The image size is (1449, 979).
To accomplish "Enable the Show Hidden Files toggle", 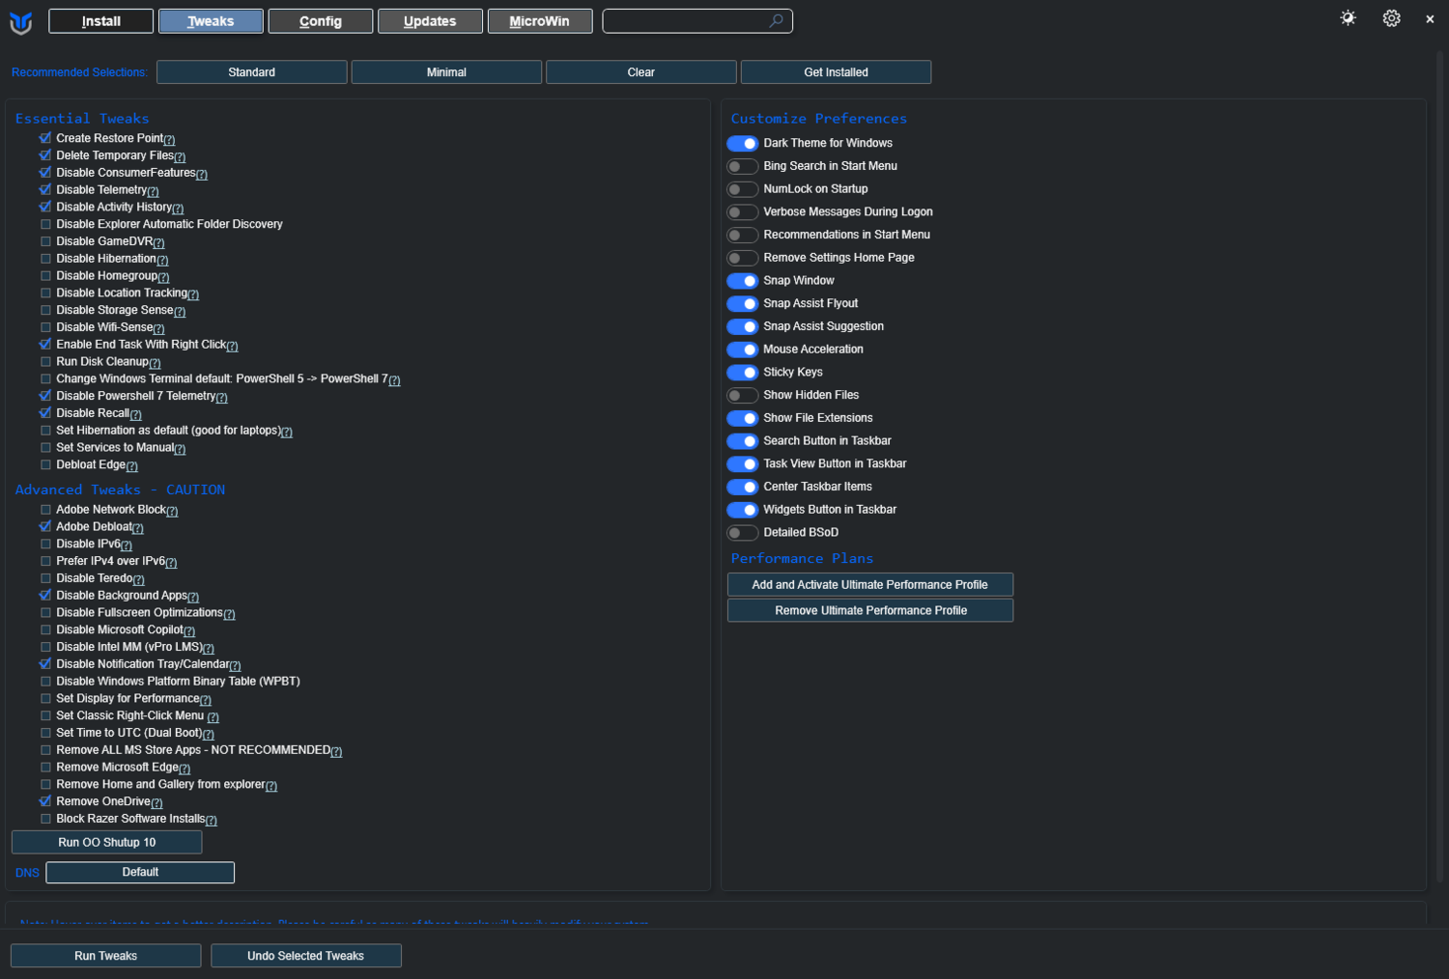I will 742,395.
